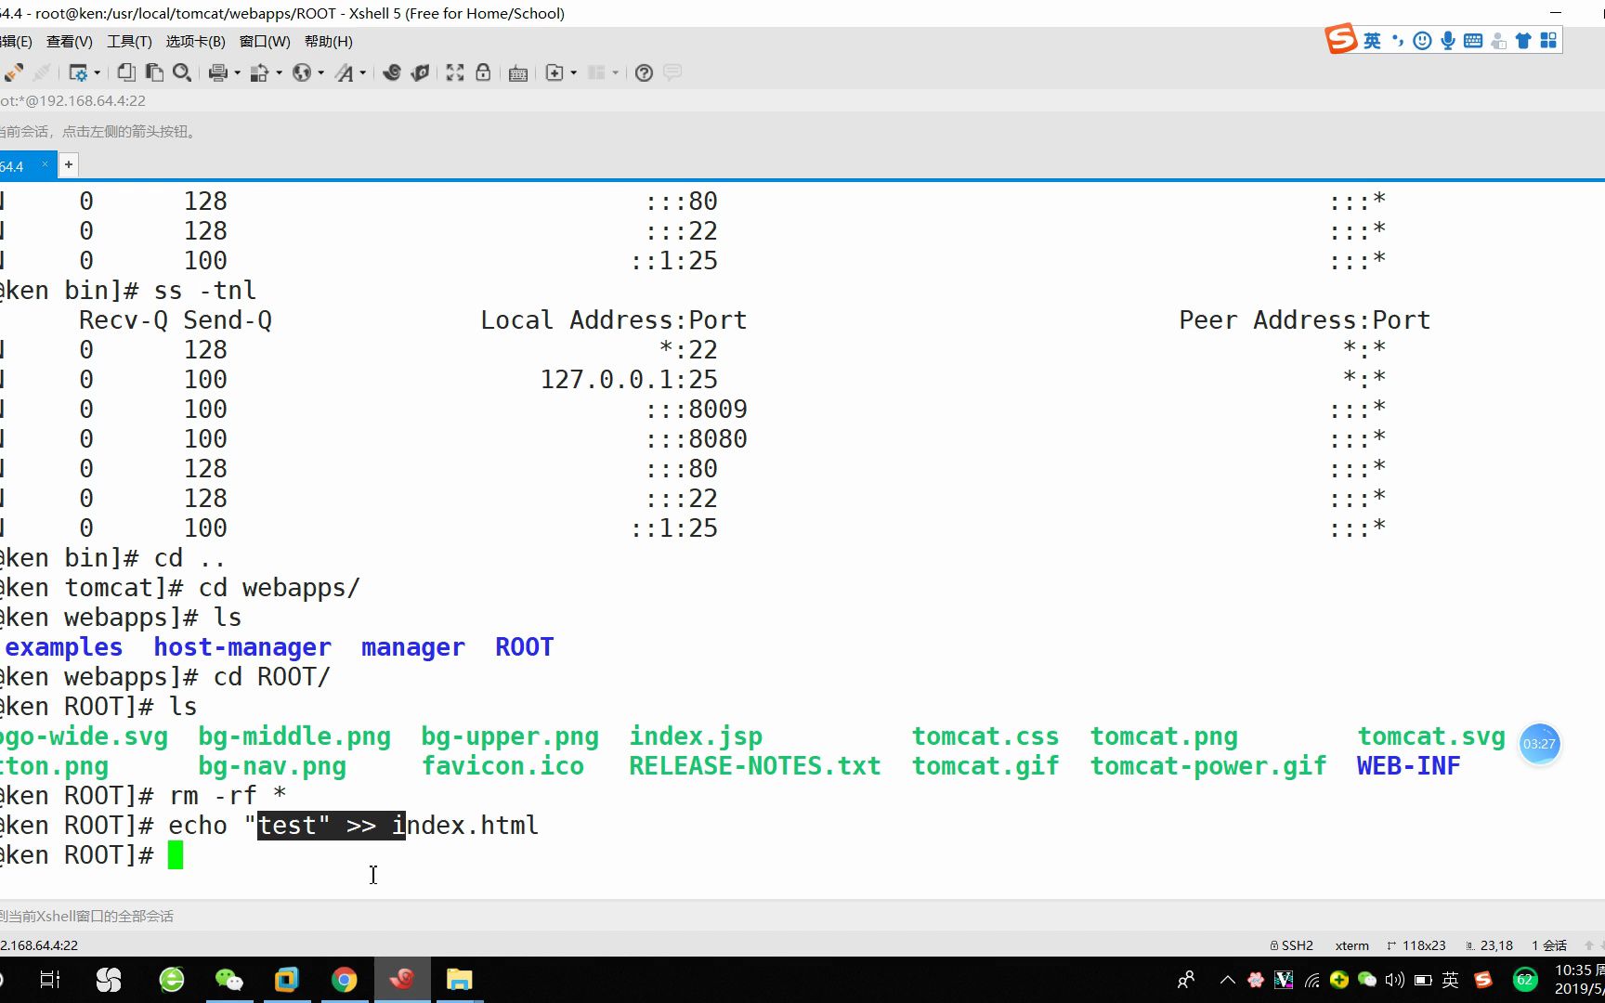The image size is (1605, 1003).
Task: Open the keyboard mapping icon
Action: coord(518,72)
